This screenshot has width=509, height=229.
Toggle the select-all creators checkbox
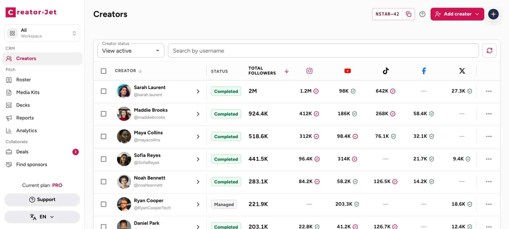(104, 71)
